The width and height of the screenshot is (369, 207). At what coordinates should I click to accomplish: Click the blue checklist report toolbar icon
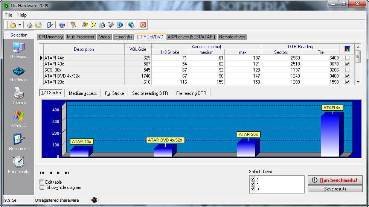tap(50, 25)
